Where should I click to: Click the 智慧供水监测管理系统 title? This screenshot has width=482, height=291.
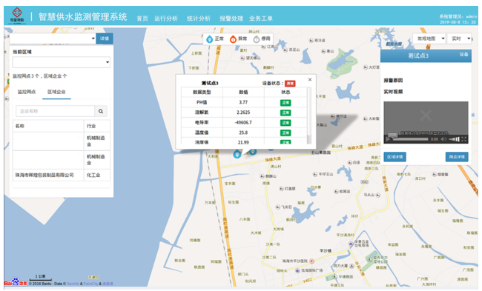tap(83, 16)
